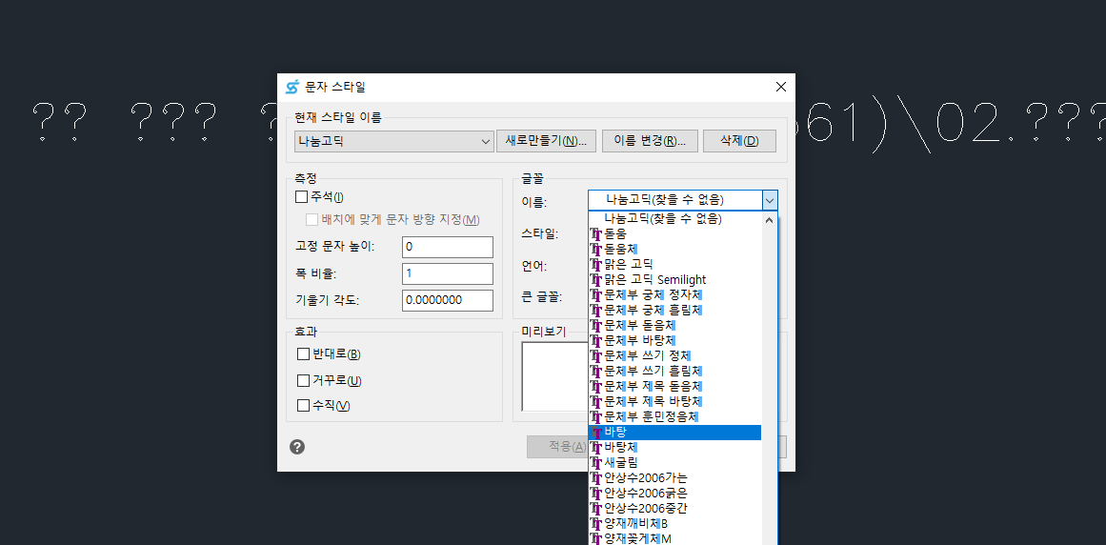This screenshot has height=545, width=1106.
Task: Select the highlighted 바탕 font
Action: coord(675,433)
